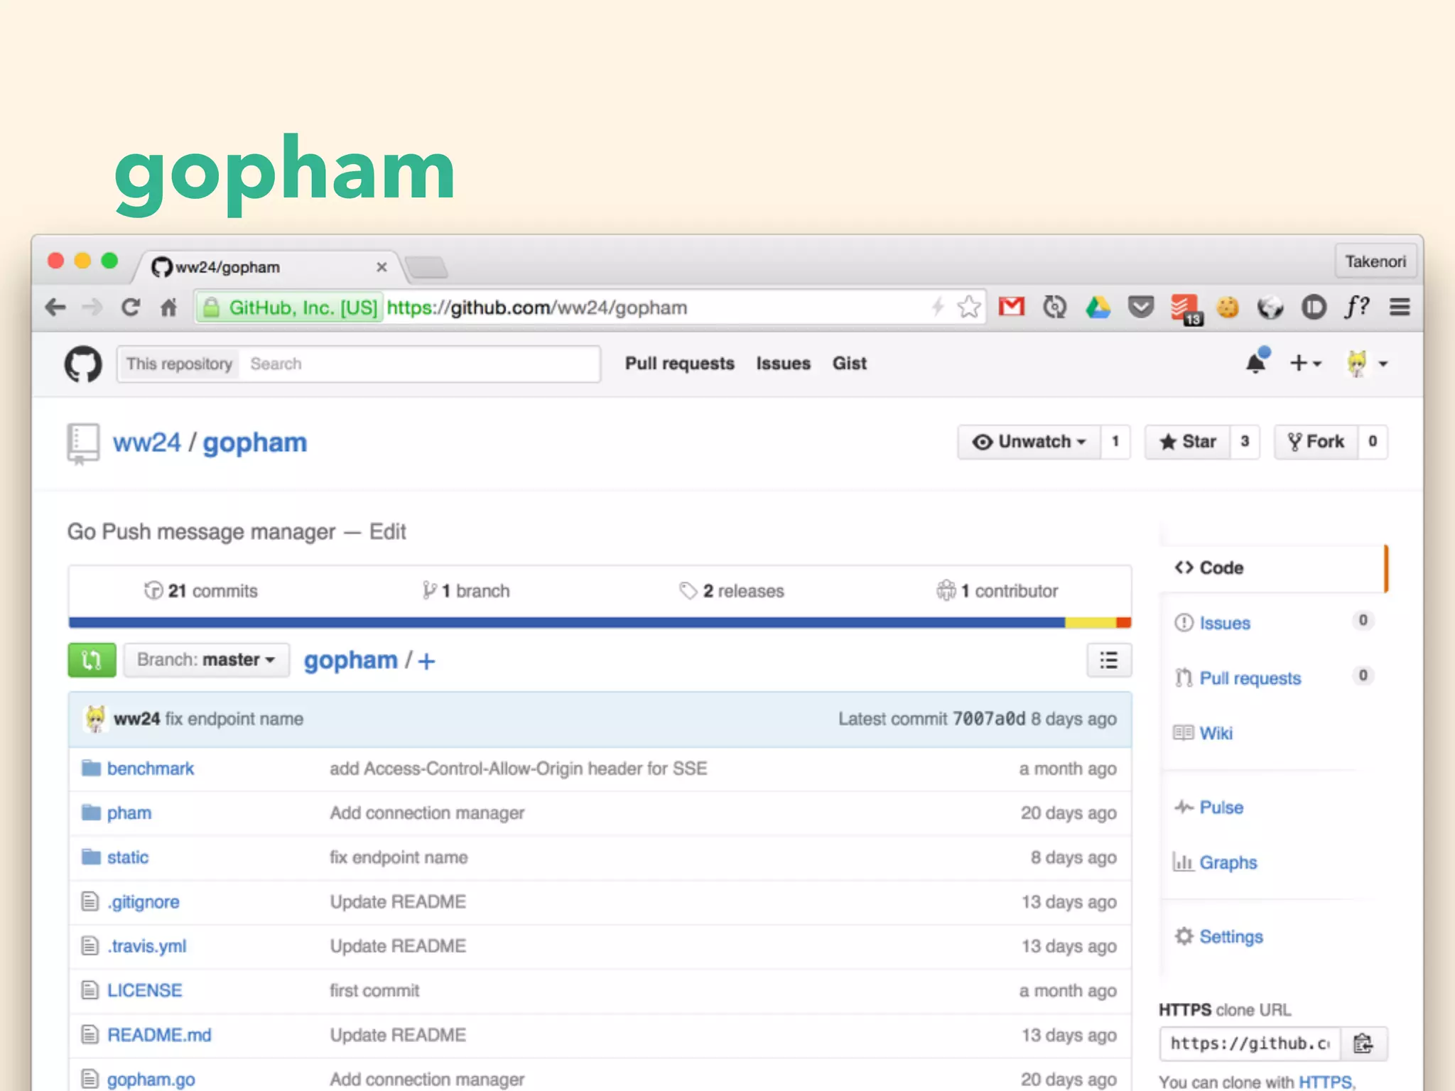Click the globe extension icon

click(1270, 307)
